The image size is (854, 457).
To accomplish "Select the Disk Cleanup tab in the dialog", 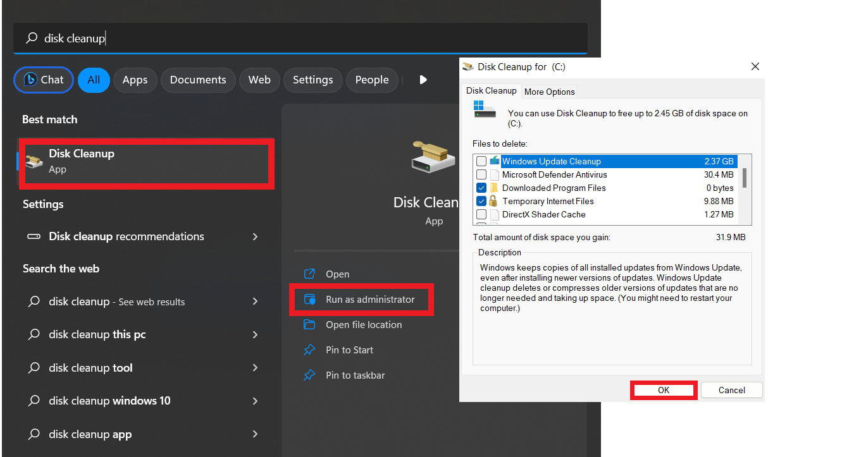I will [x=492, y=91].
